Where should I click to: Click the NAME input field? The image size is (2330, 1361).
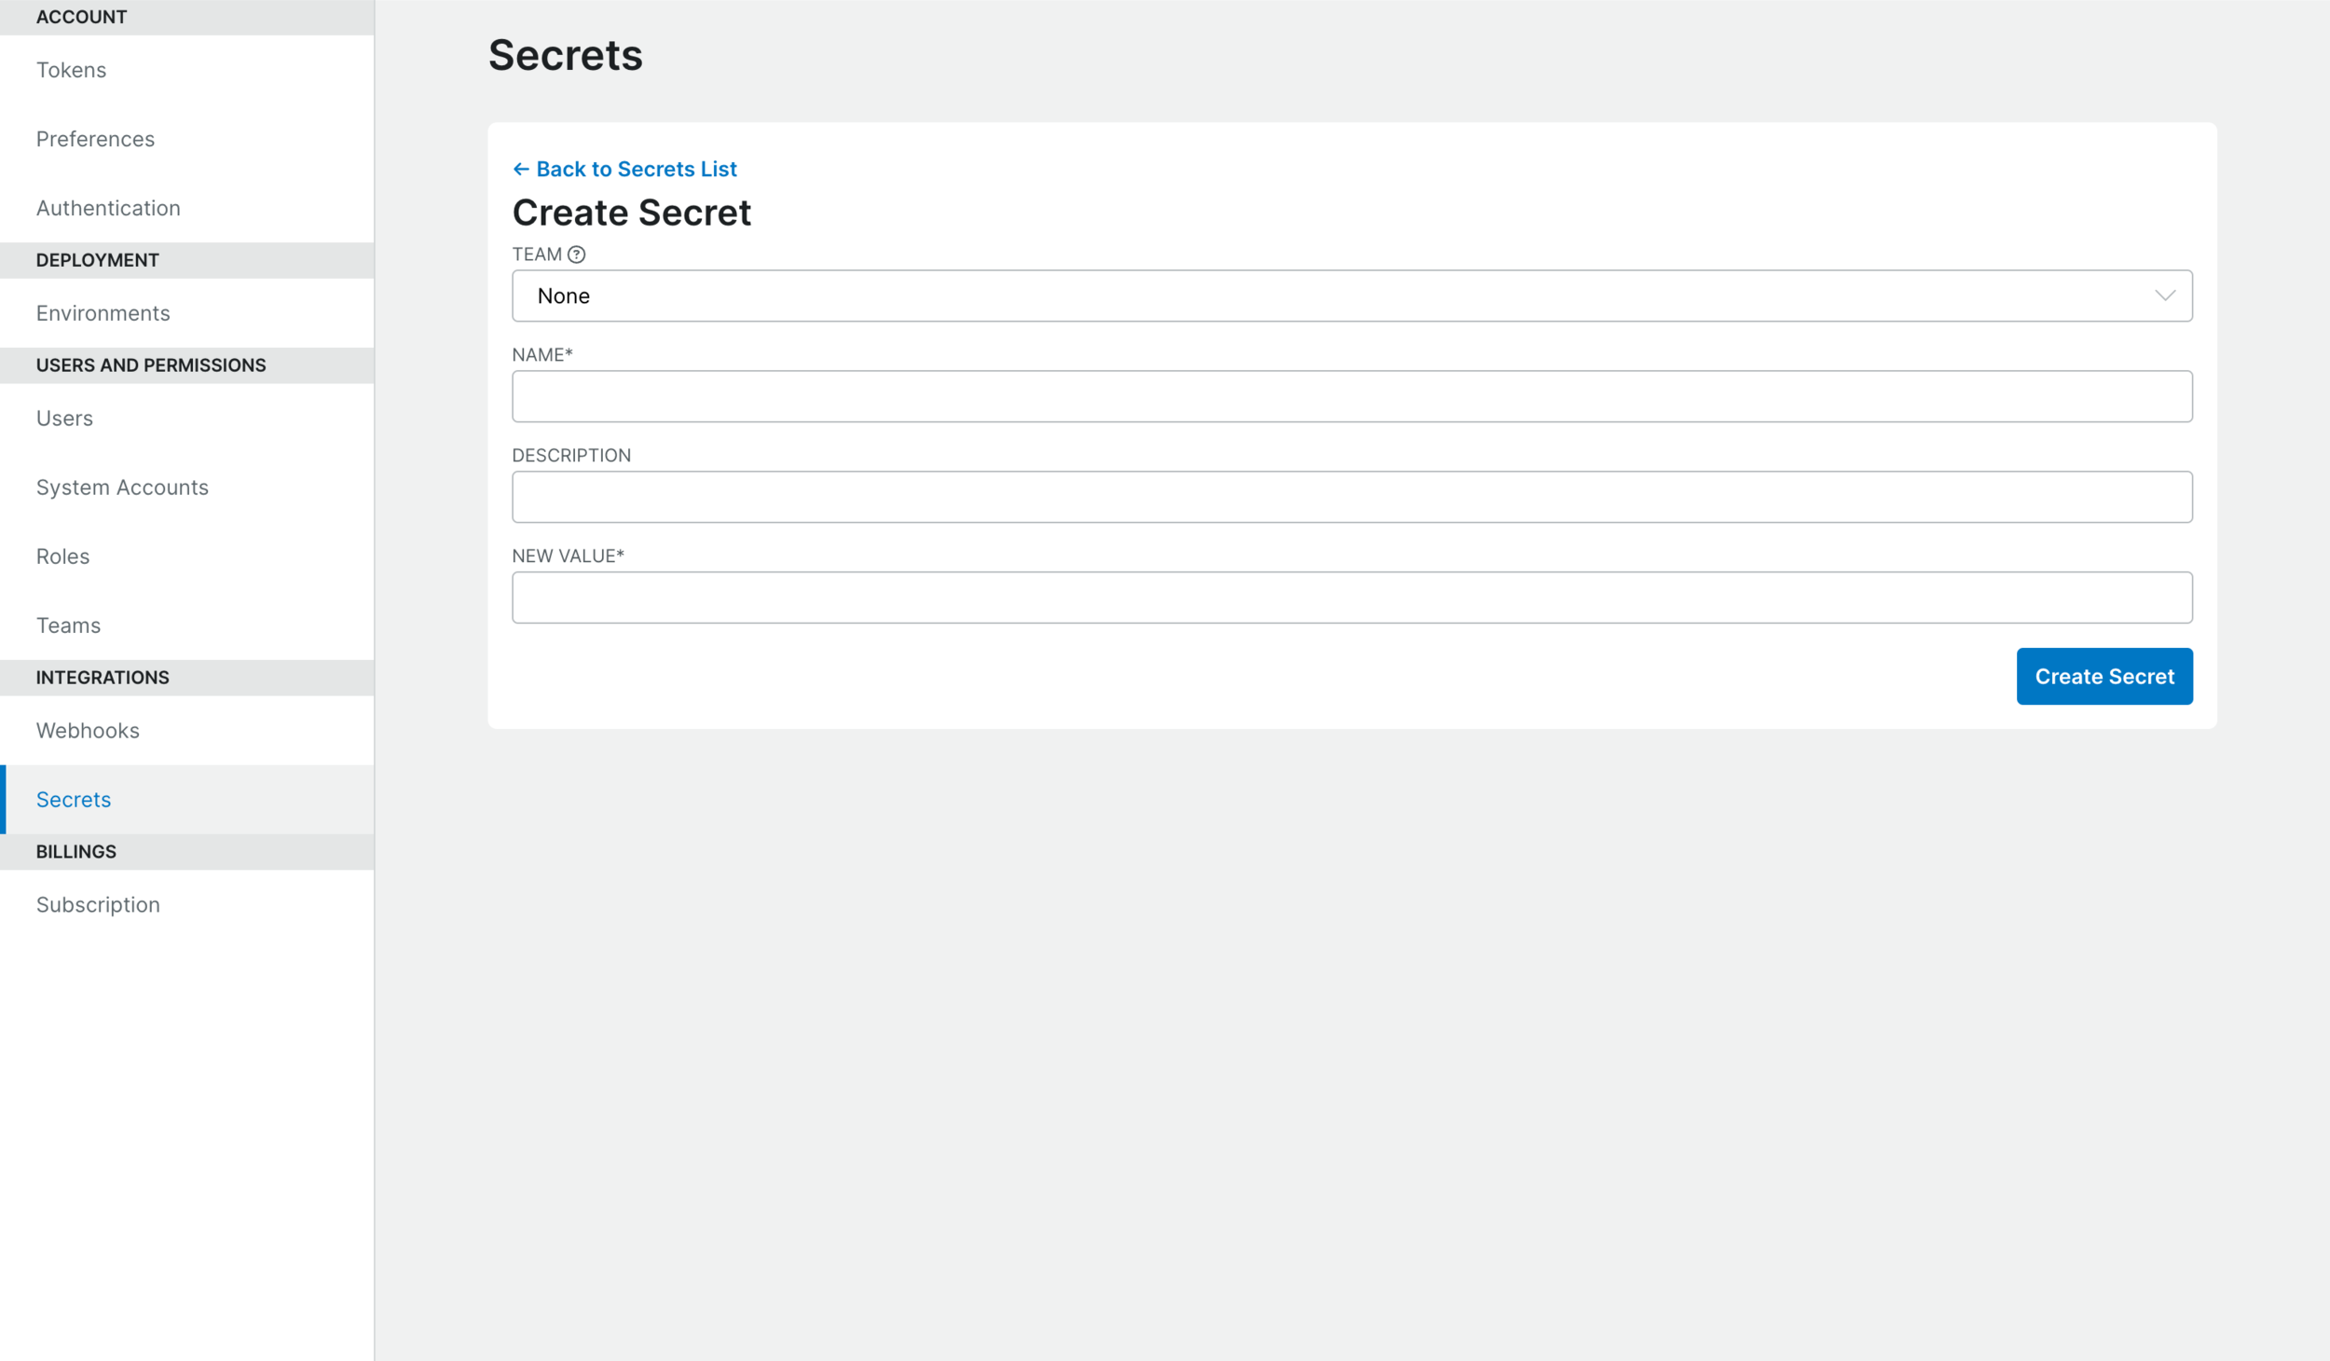(x=1351, y=395)
